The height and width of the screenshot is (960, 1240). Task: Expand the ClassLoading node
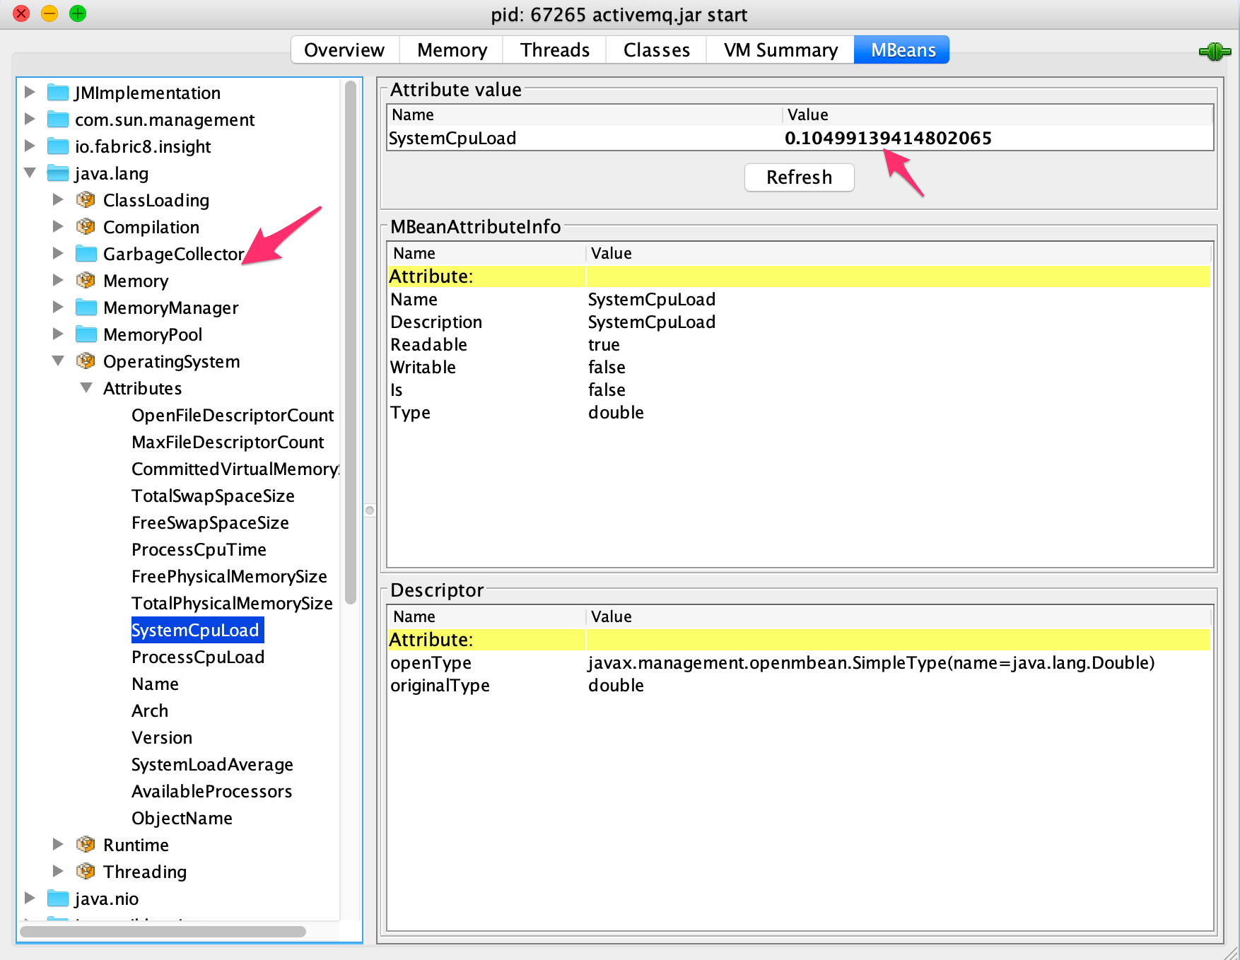click(58, 199)
